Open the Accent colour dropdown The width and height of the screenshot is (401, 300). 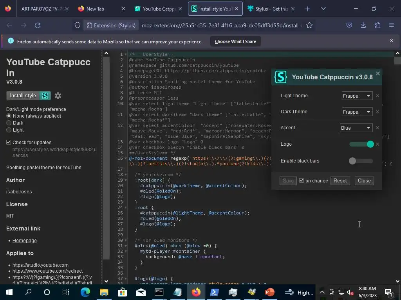tap(356, 128)
